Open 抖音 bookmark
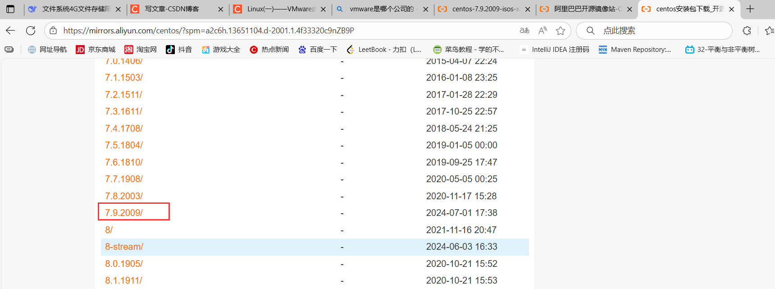 179,50
